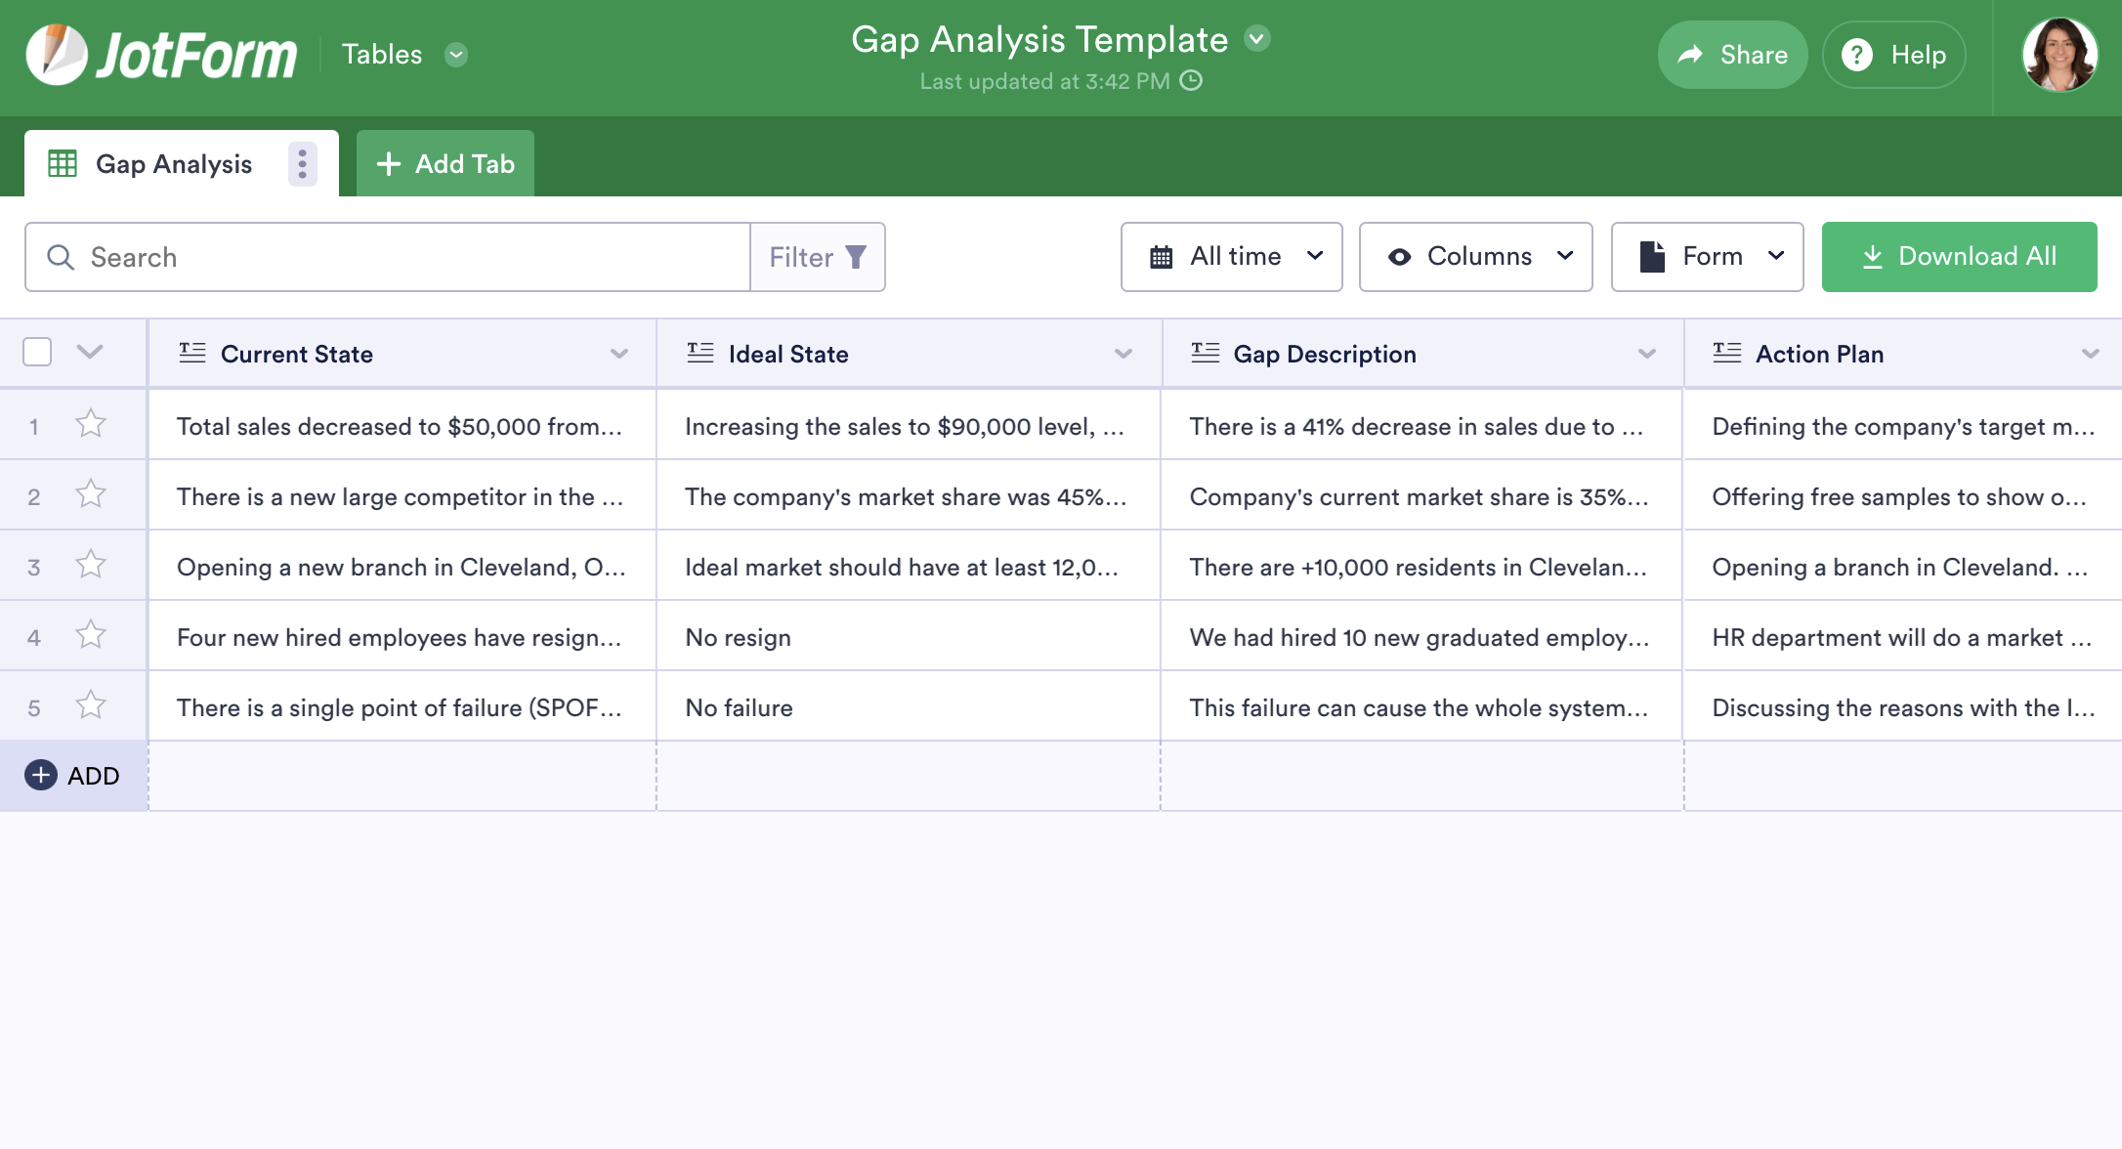Click the Gap Analysis tab icon
Viewport: 2122px width, 1149px height.
61,161
